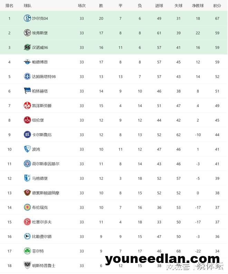The width and height of the screenshot is (228, 274).
Task: Click the 排名 column header
Action: pyautogui.click(x=9, y=6)
